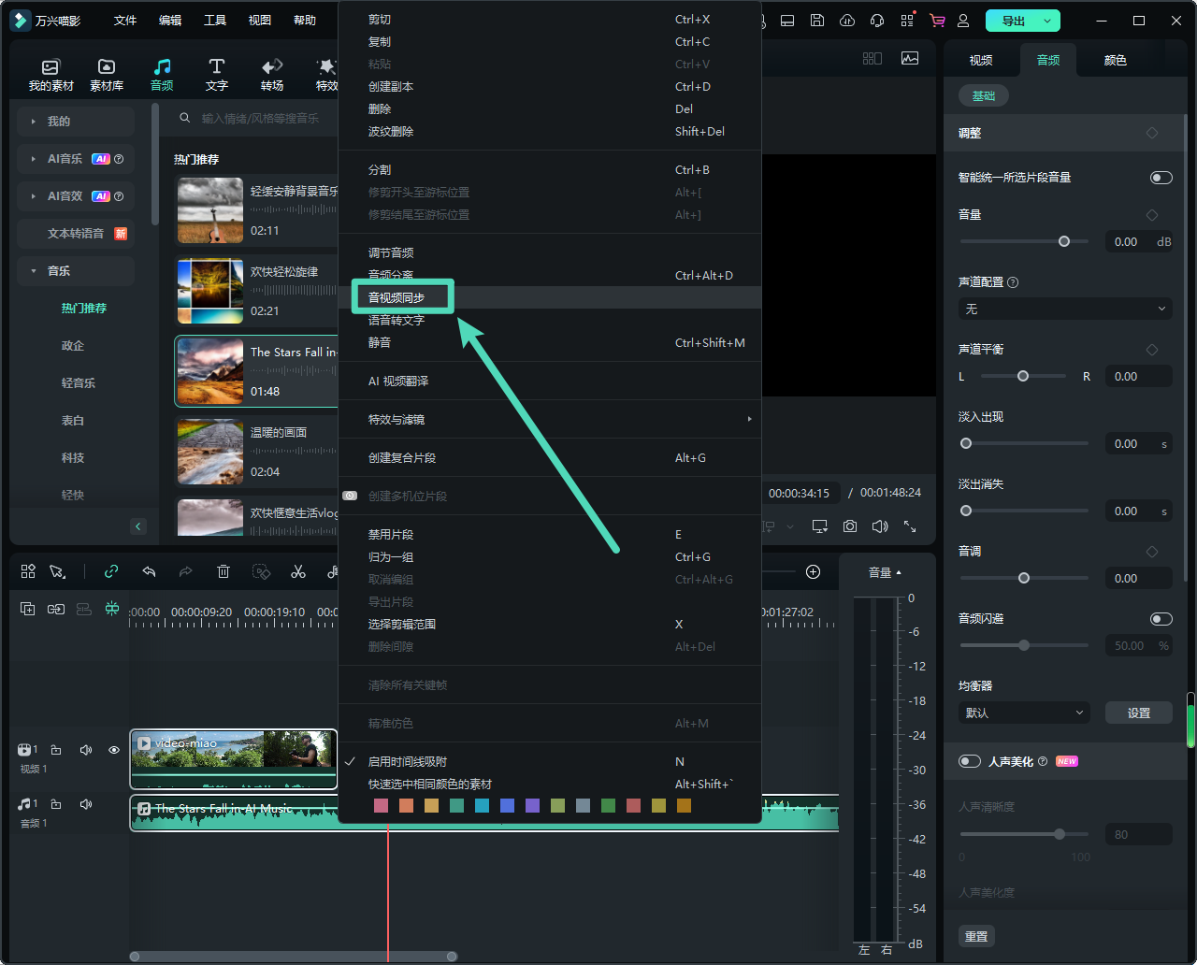Screen dimensions: 1197x965
Task: Enable the 音频闪避 toggle switch
Action: coord(1161,619)
